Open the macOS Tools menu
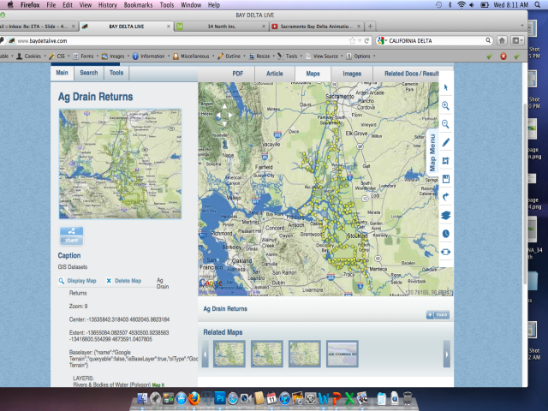Image resolution: width=548 pixels, height=411 pixels. click(167, 5)
